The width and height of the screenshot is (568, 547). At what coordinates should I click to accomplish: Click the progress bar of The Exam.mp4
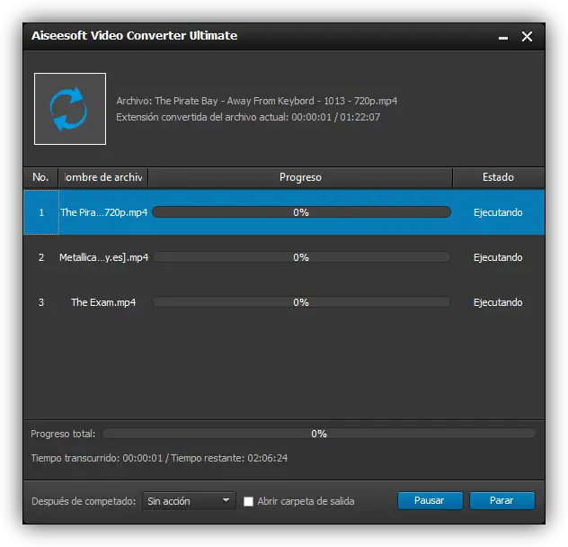pyautogui.click(x=301, y=302)
